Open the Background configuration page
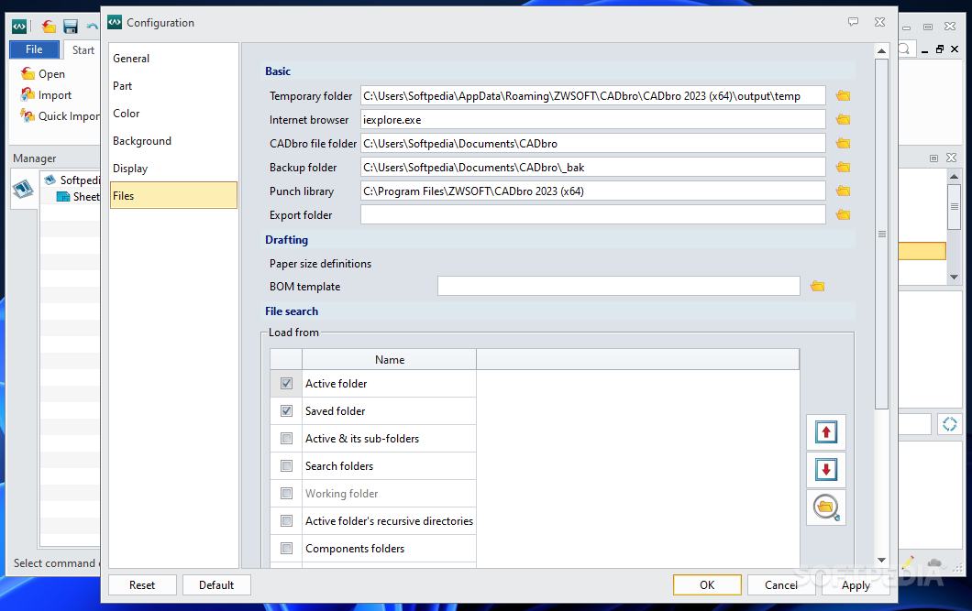The image size is (972, 611). coord(173,140)
